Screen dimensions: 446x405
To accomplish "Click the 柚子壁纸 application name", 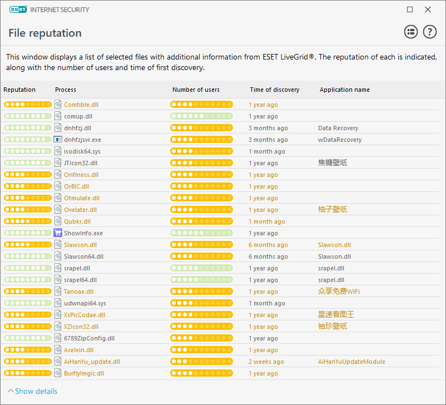I will 333,210.
